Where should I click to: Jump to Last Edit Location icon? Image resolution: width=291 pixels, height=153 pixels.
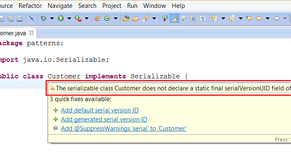(249, 18)
